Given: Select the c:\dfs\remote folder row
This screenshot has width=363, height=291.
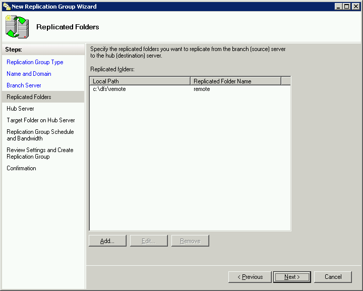Looking at the screenshot, I should click(109, 89).
